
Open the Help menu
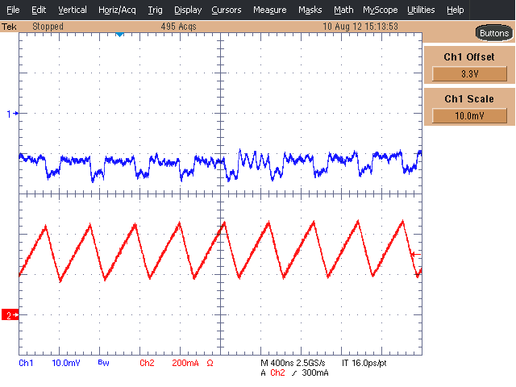[x=455, y=10]
